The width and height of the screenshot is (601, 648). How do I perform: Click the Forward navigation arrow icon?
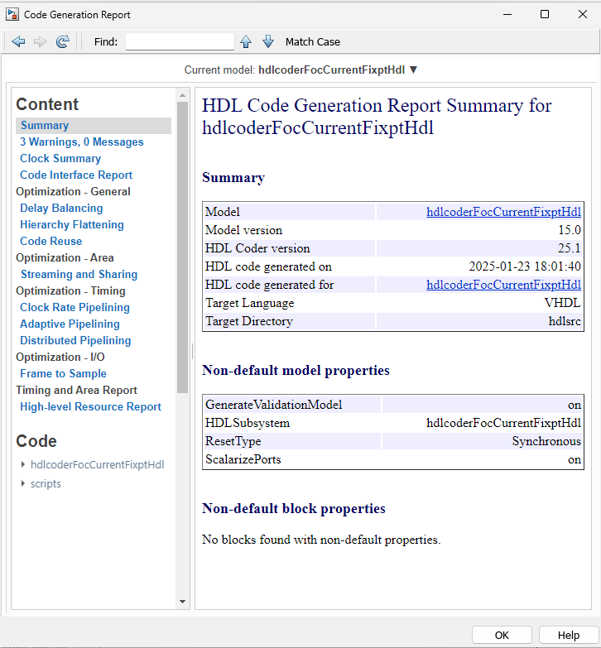(x=40, y=41)
